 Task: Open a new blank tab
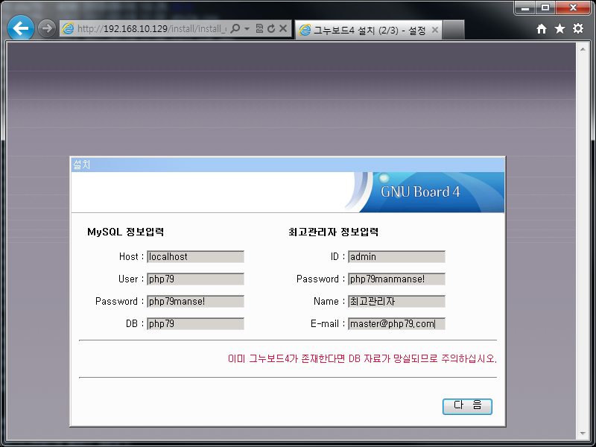tap(454, 30)
